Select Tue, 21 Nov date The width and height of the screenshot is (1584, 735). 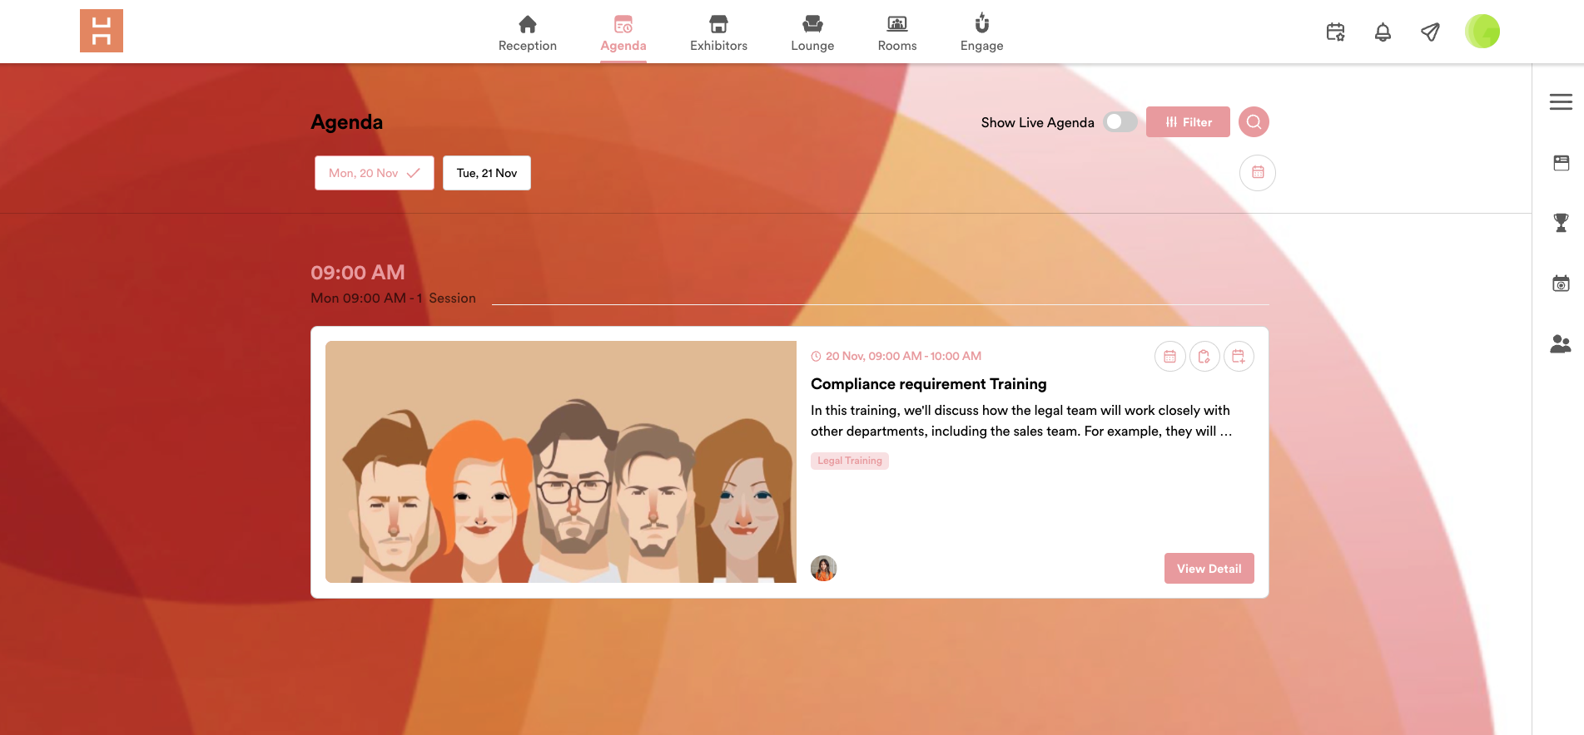point(487,173)
